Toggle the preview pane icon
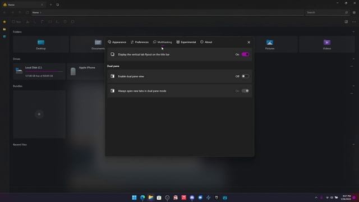 click(346, 22)
